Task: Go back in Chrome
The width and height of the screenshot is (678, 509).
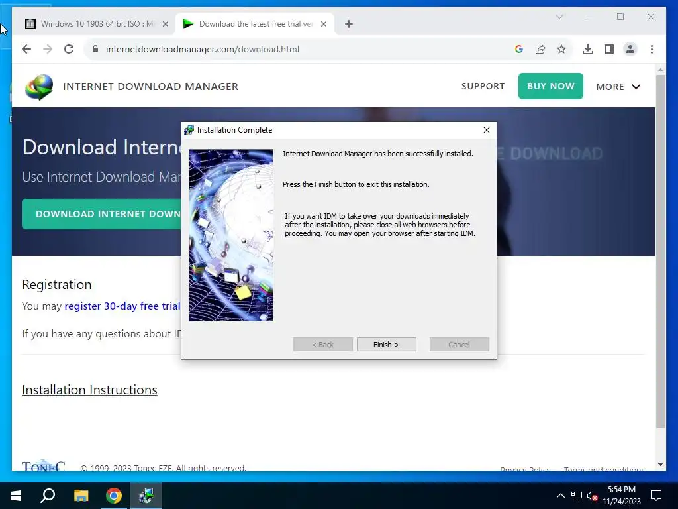Action: 26,49
